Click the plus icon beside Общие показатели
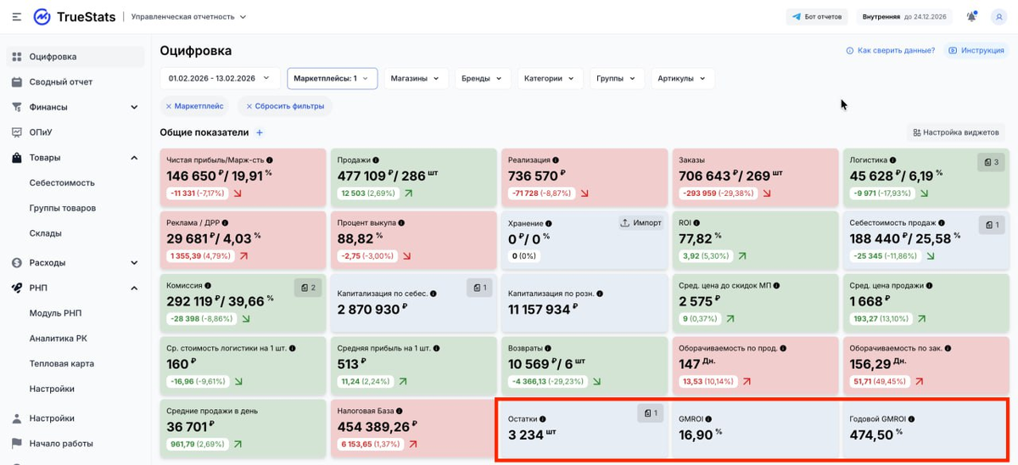1018x465 pixels. click(260, 132)
